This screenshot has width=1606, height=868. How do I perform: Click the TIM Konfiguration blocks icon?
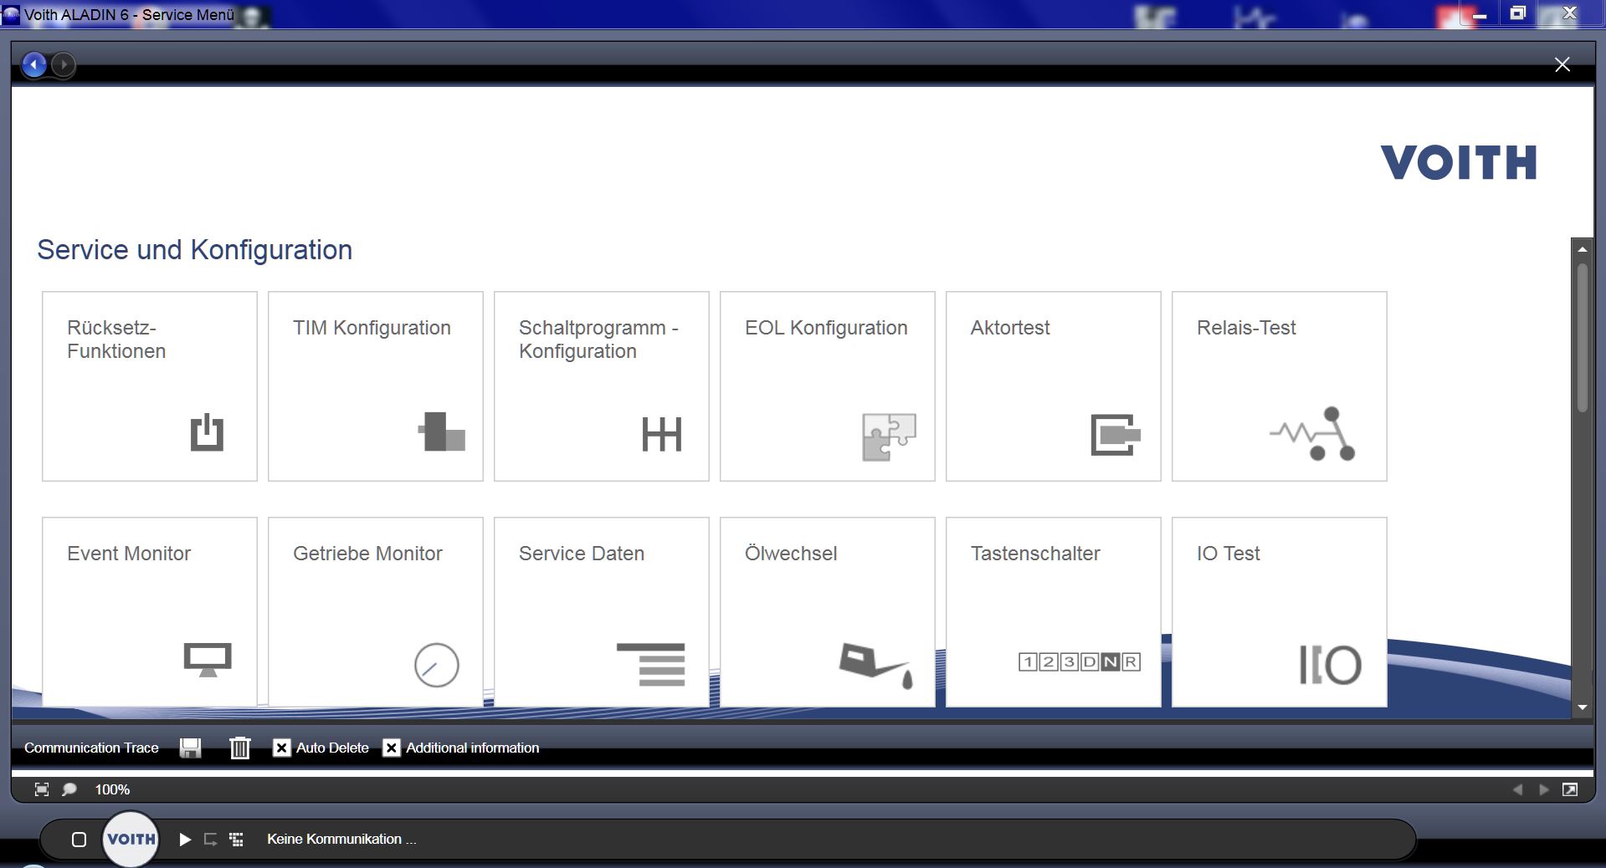click(x=441, y=431)
